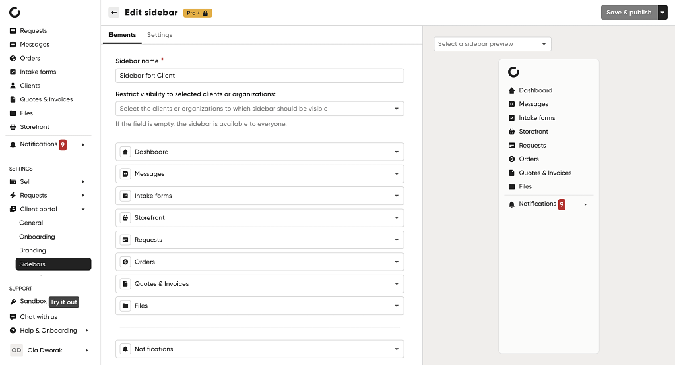Click the Requests icon in the main left sidebar
The width and height of the screenshot is (675, 365).
click(x=13, y=31)
